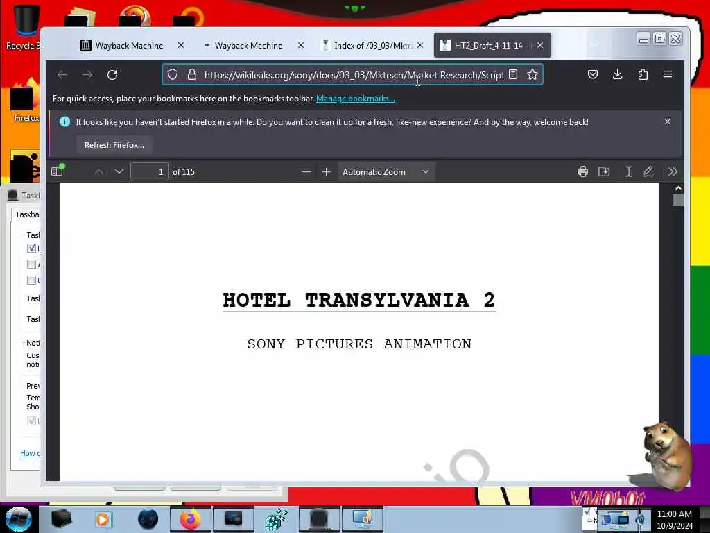Click the Refresh Firefox... button
The height and width of the screenshot is (533, 710).
pos(114,145)
